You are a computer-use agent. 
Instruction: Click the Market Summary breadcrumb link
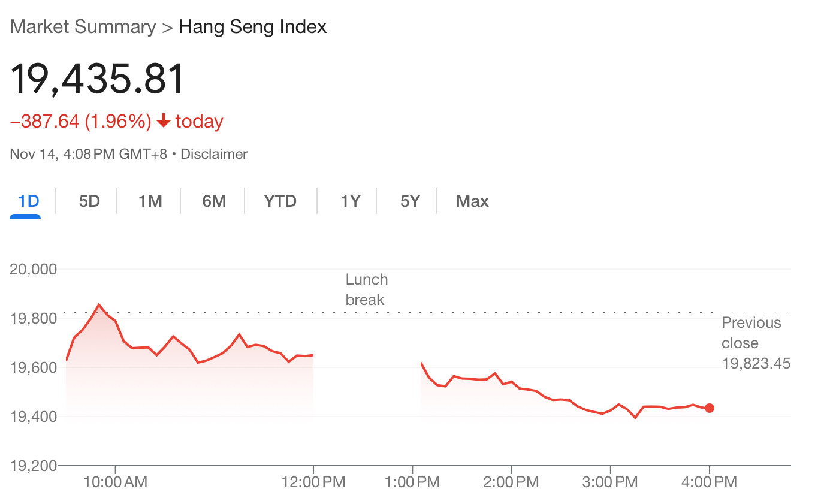(83, 27)
